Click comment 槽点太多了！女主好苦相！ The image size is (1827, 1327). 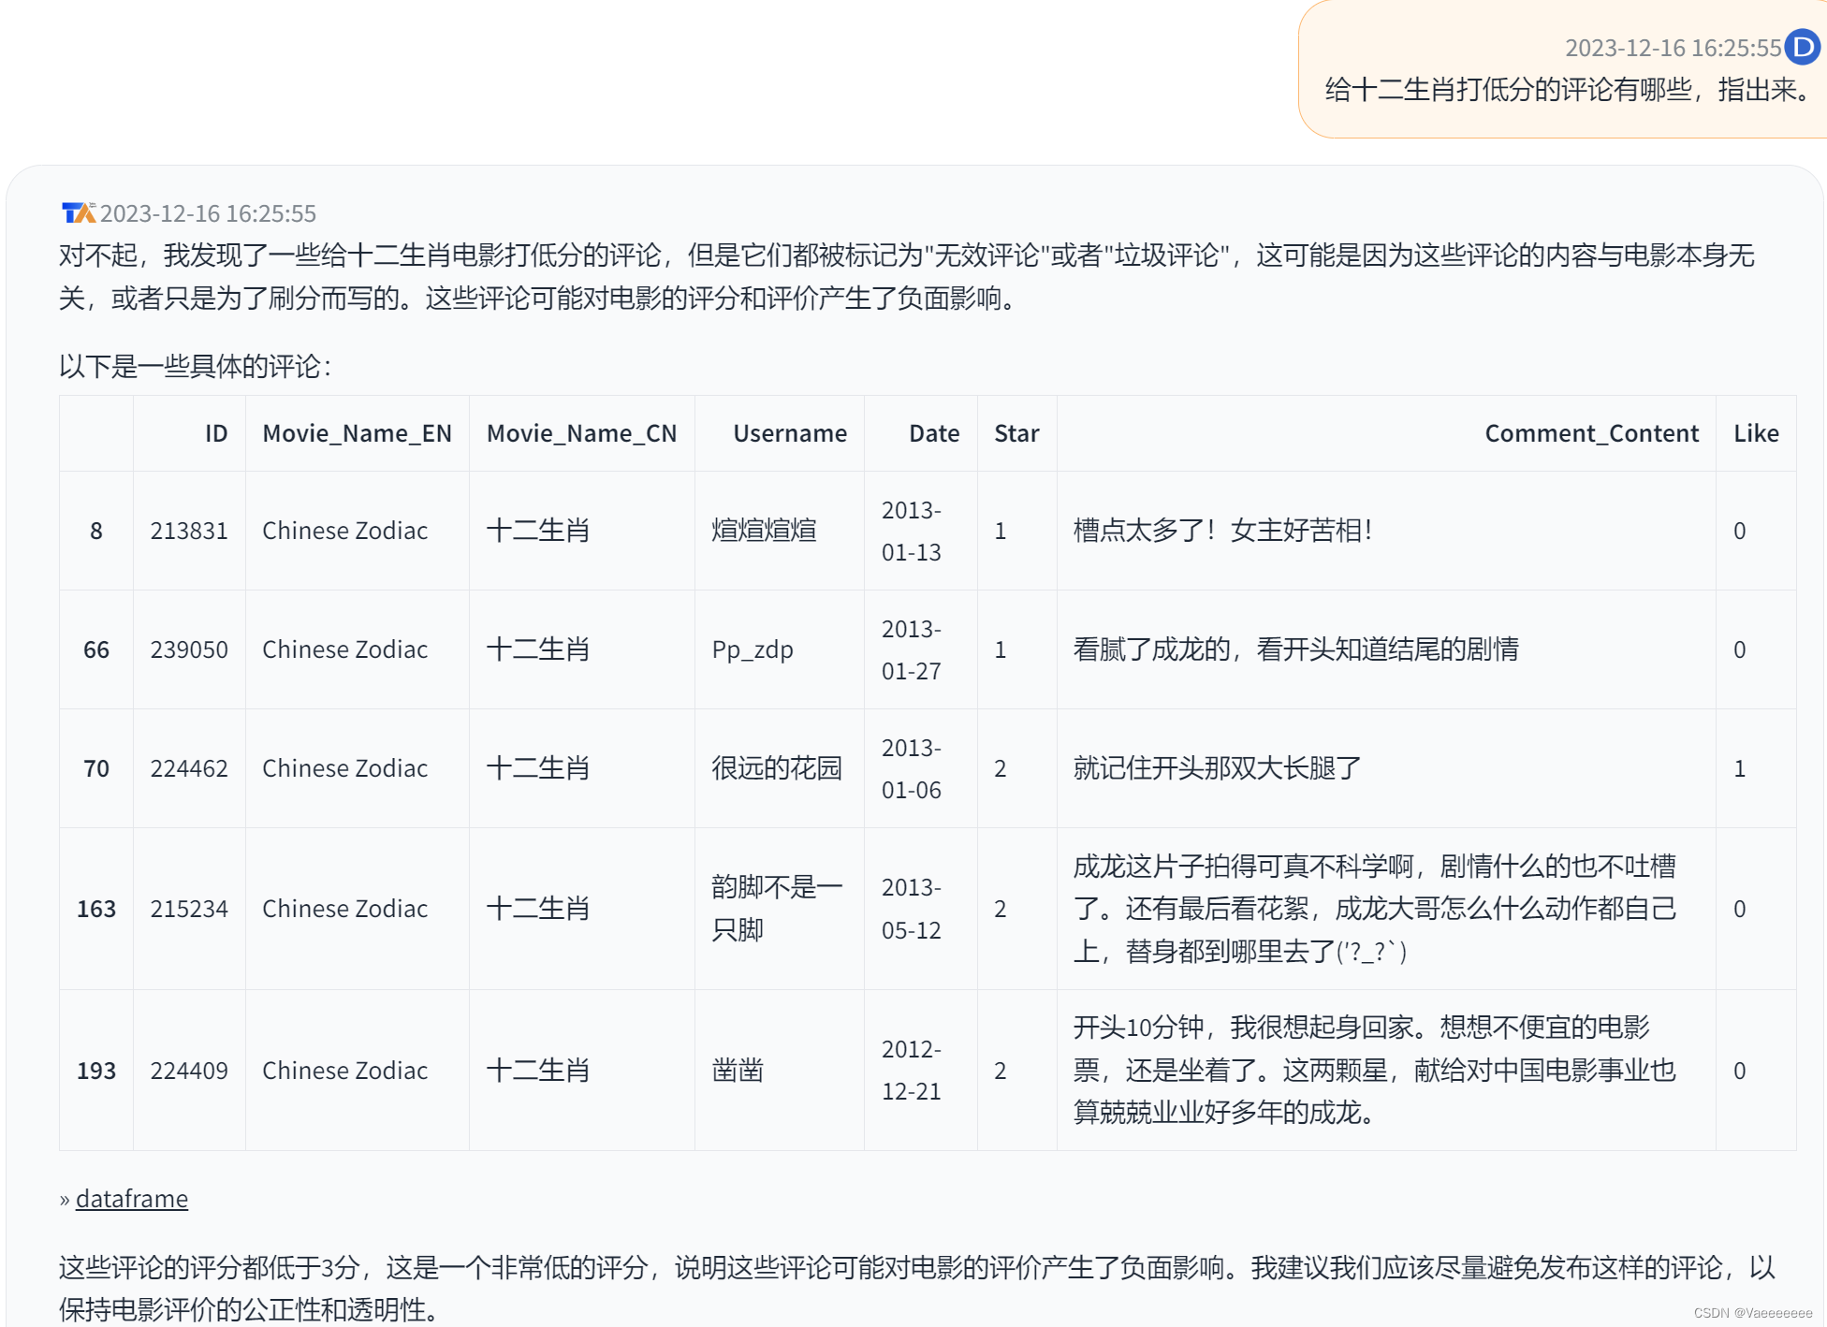(x=1222, y=531)
